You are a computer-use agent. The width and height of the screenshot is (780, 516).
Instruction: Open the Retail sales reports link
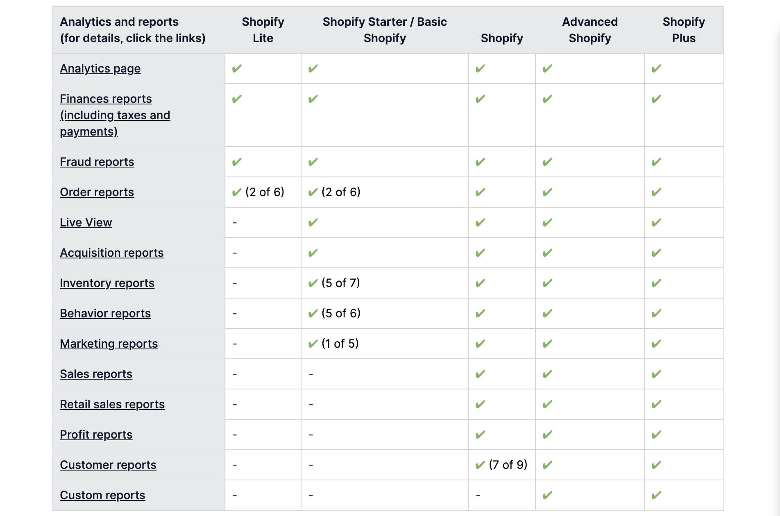[x=112, y=404]
